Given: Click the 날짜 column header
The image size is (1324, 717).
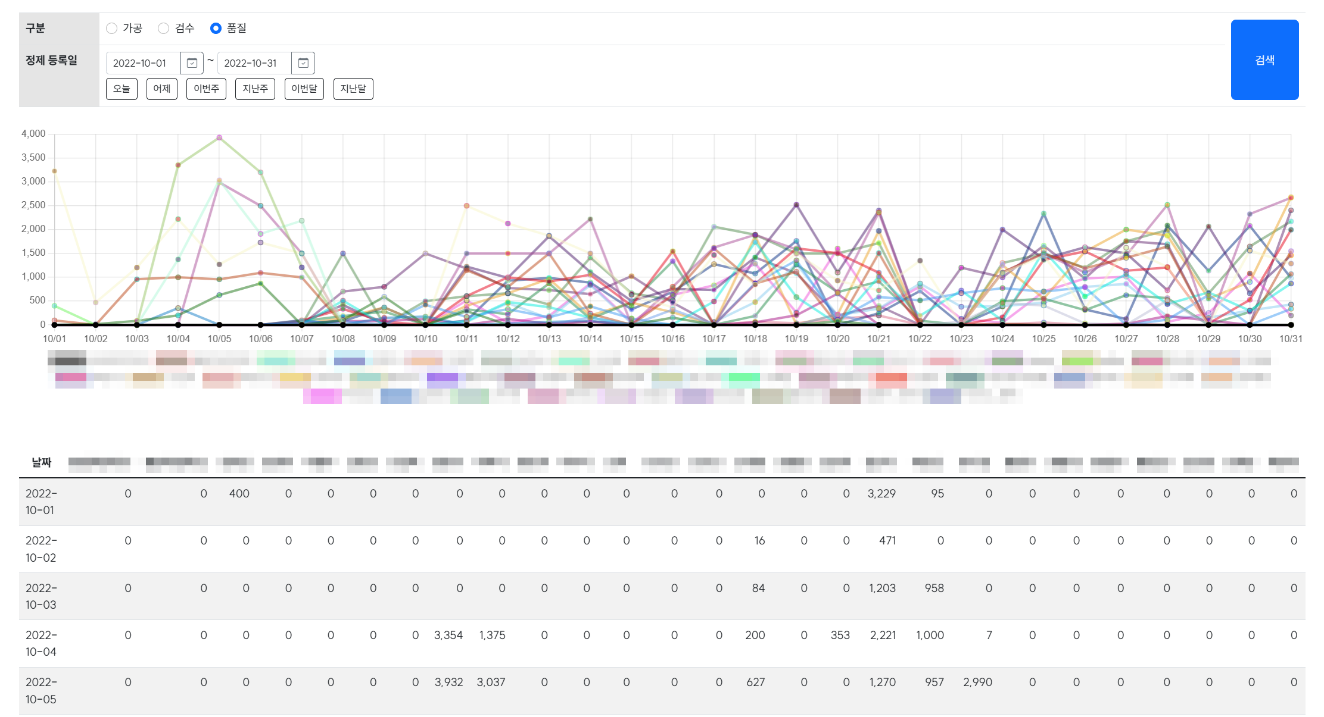Looking at the screenshot, I should tap(42, 462).
